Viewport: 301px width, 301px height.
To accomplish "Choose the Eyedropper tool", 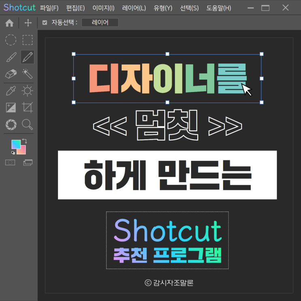I will pyautogui.click(x=11, y=91).
